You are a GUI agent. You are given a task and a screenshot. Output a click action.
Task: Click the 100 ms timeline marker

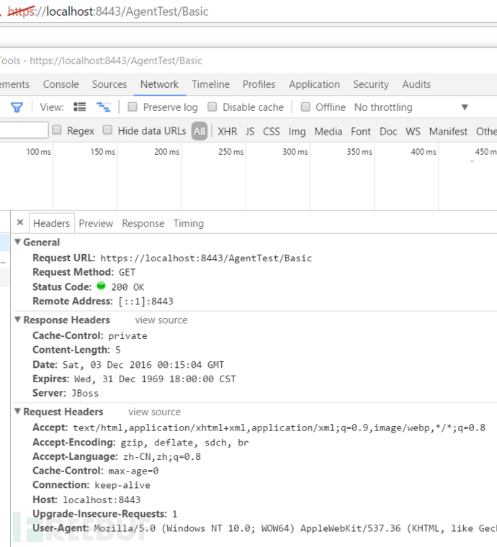click(x=38, y=152)
